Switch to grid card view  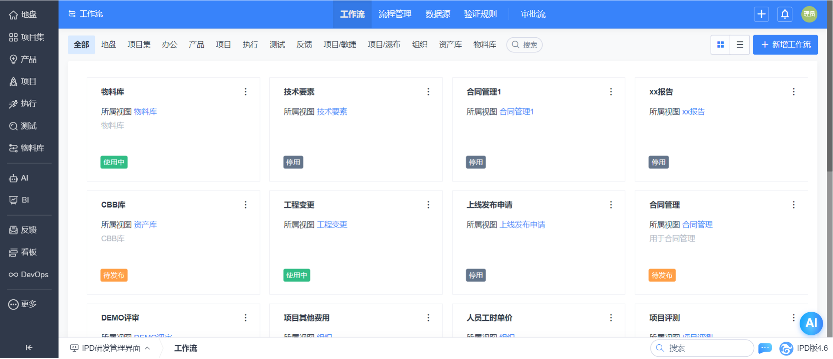[x=720, y=45]
